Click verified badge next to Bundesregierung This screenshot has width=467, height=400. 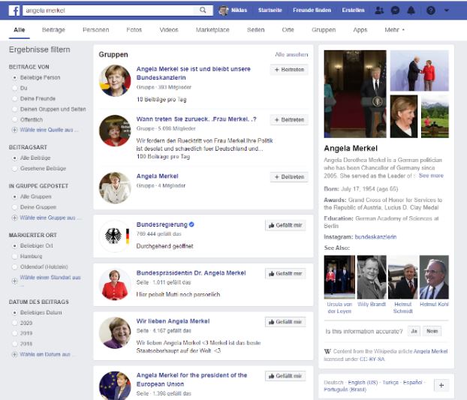pos(191,224)
